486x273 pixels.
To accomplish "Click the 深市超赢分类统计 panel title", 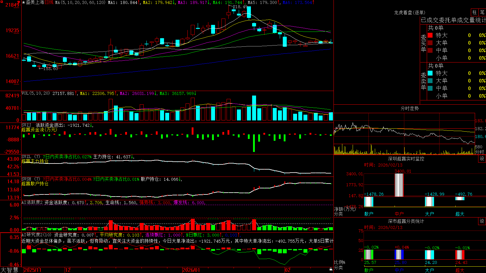I will [406, 221].
